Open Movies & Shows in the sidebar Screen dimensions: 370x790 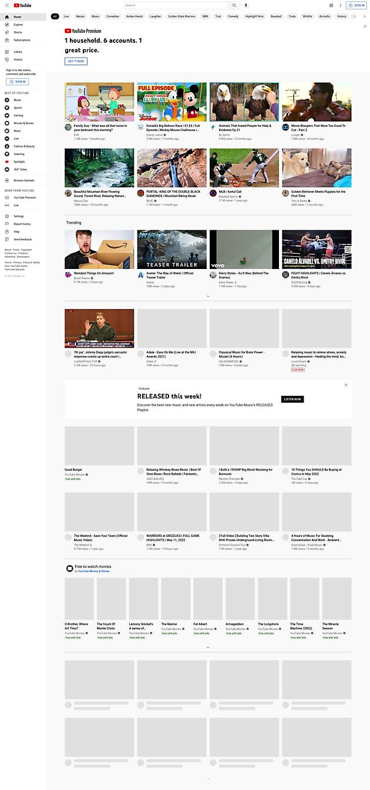(23, 123)
